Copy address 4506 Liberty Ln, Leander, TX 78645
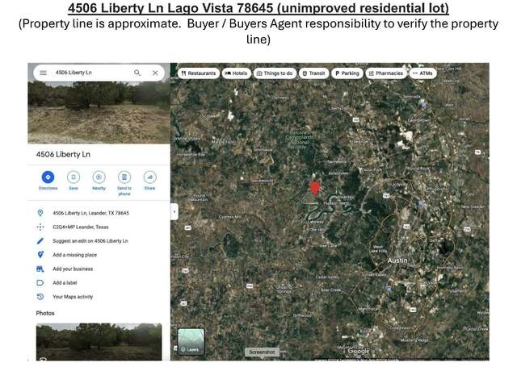 point(90,213)
